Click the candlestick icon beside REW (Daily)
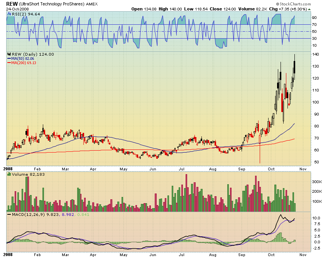 click(x=9, y=54)
